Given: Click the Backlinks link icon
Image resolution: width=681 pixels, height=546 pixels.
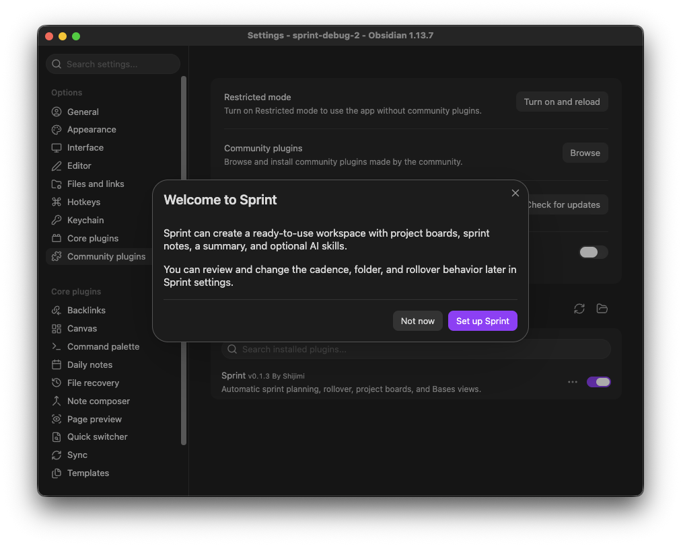Looking at the screenshot, I should click(57, 311).
